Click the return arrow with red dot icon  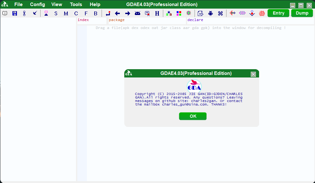(108, 13)
